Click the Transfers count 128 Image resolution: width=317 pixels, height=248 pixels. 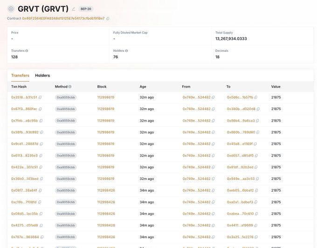14,57
